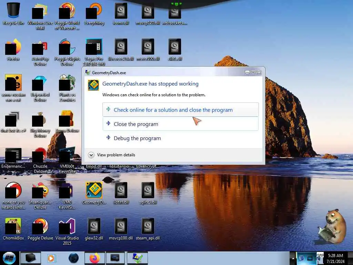Open Firefox from the taskbar
353x265 pixels.
click(x=95, y=258)
